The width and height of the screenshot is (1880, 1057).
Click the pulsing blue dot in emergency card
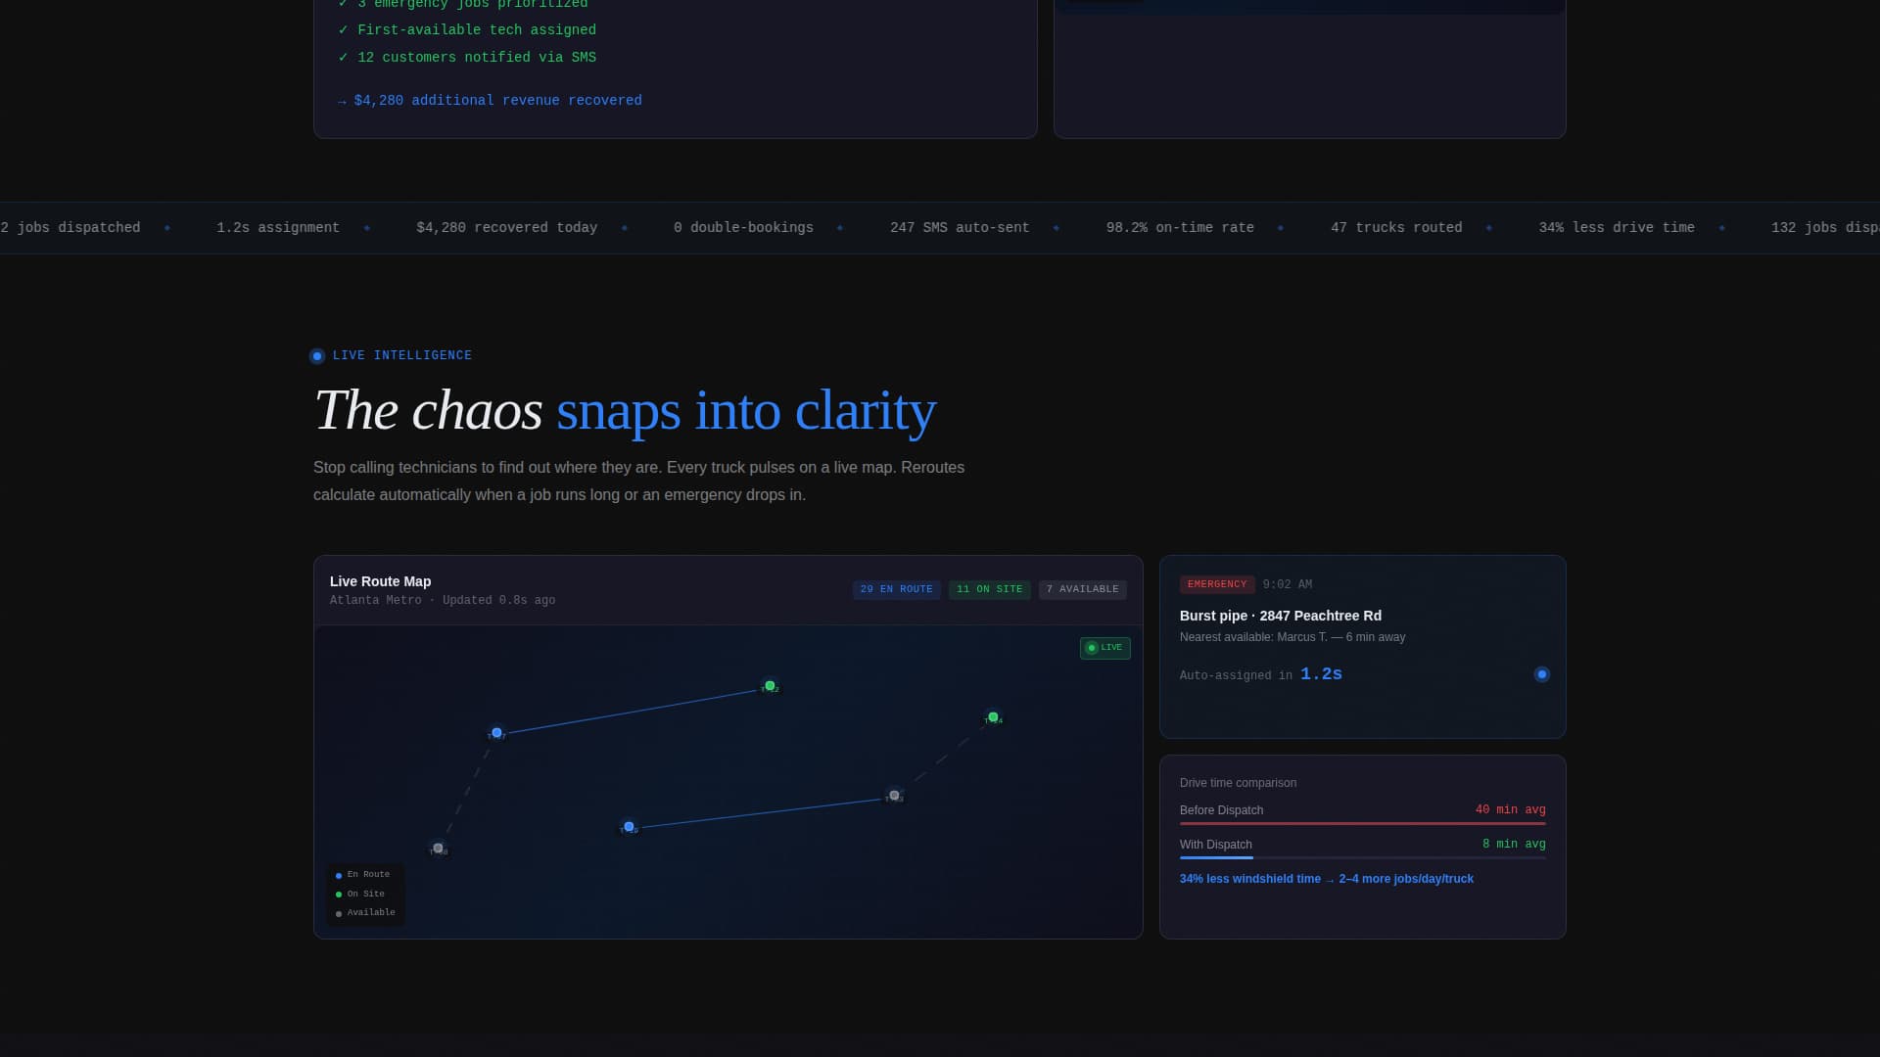(x=1542, y=674)
